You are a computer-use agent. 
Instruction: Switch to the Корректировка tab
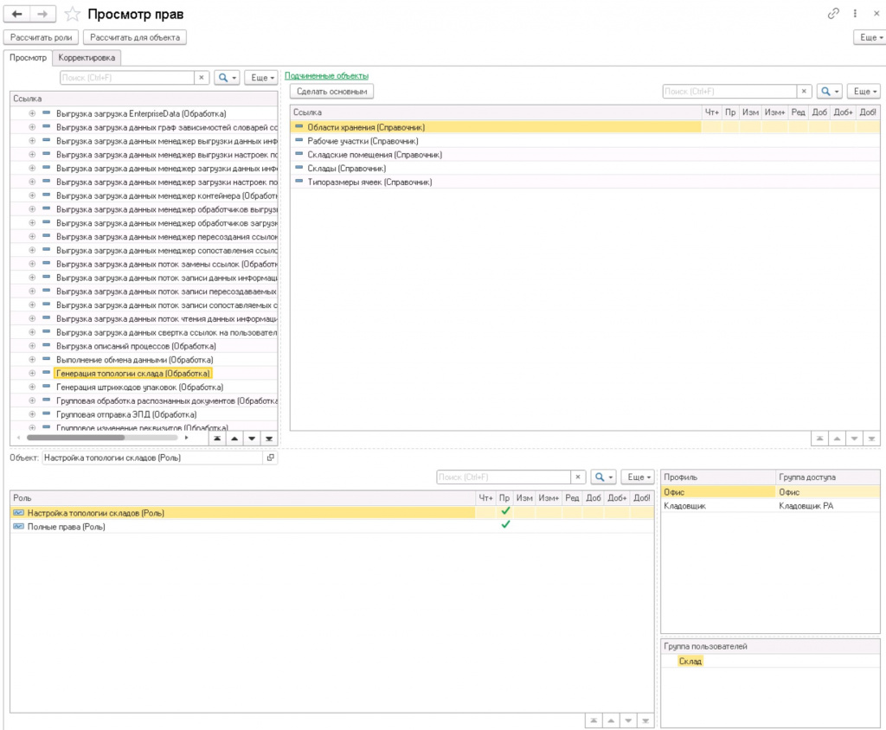[87, 58]
